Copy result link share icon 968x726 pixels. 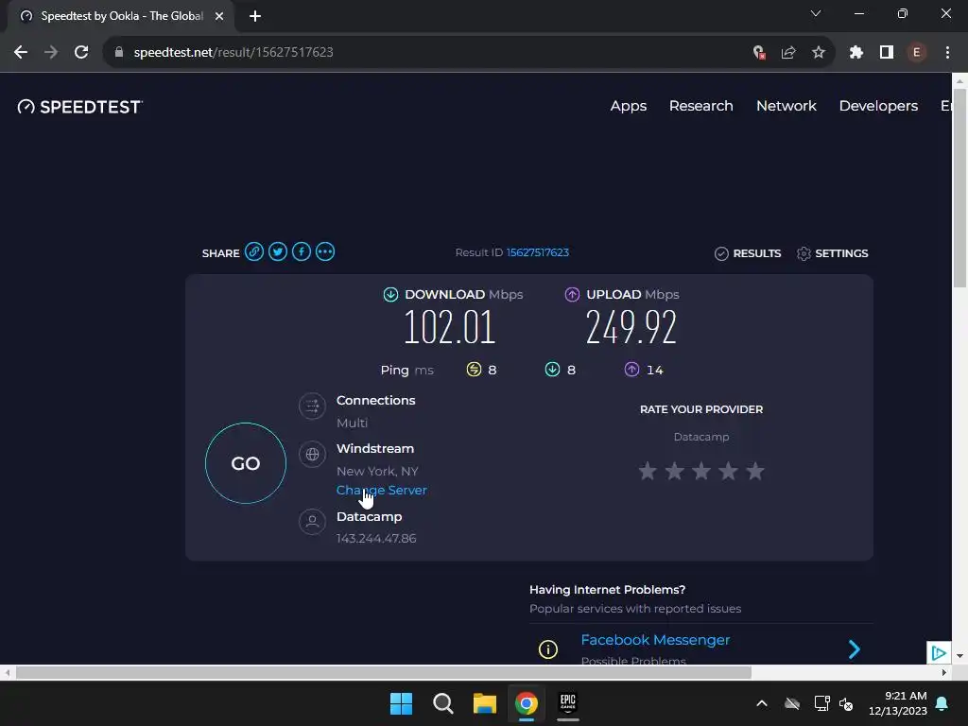tap(253, 251)
